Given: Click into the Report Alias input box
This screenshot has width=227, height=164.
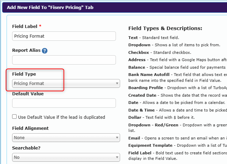Looking at the screenshot, I should [64, 60].
